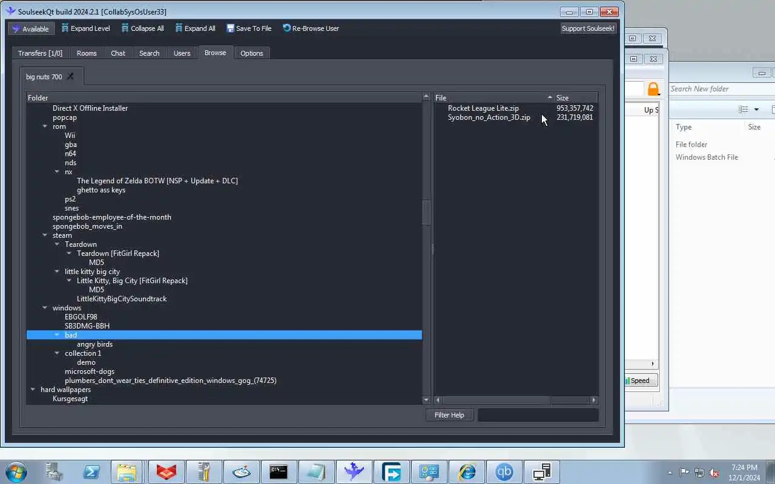Open Internet Explorer from the taskbar
The image size is (775, 484).
point(467,472)
